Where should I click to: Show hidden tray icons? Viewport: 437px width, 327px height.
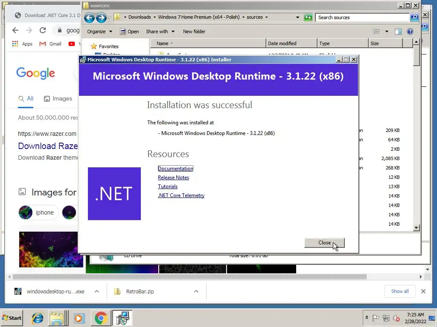click(367, 318)
